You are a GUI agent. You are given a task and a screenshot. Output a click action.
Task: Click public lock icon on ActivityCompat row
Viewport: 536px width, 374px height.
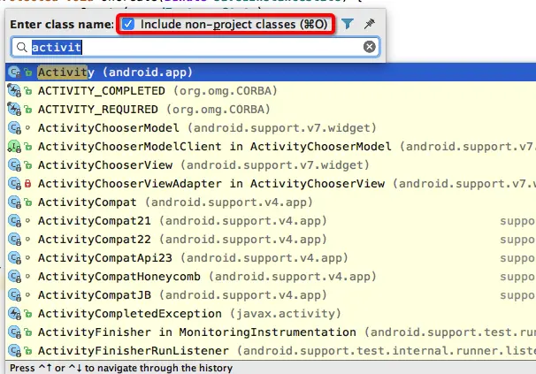pyautogui.click(x=28, y=202)
